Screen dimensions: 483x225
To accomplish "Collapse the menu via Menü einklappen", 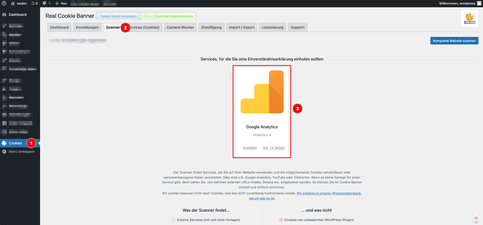I will [22, 152].
